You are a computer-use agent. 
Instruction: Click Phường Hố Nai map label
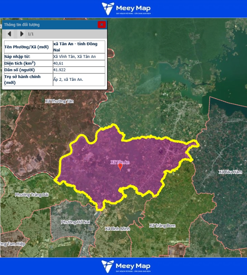[x=75, y=222]
